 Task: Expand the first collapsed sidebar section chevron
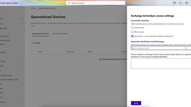22,18
